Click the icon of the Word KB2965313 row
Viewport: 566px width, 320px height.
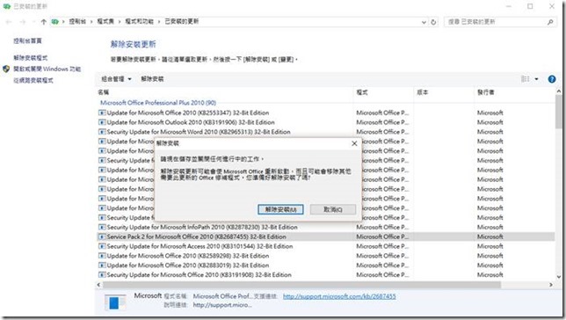pos(102,132)
